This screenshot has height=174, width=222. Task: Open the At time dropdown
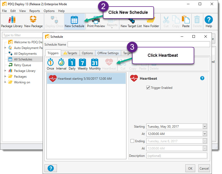(x=205, y=134)
